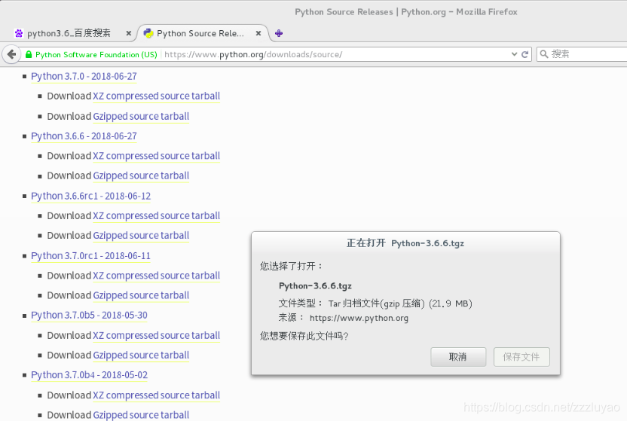Click the Python logo favicon on second tab

[148, 33]
